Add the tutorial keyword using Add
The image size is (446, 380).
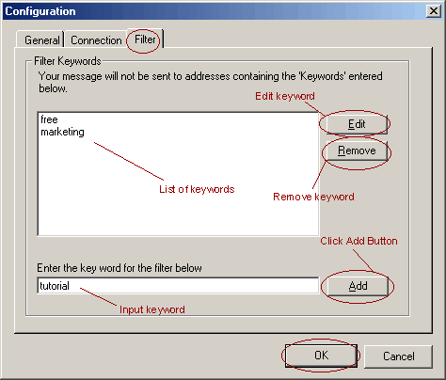[x=358, y=286]
